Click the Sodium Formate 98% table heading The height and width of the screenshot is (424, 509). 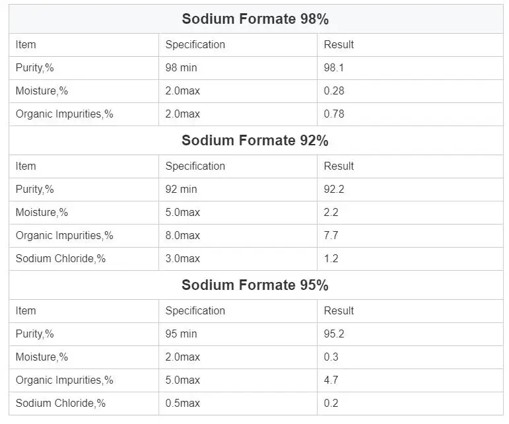(x=255, y=19)
